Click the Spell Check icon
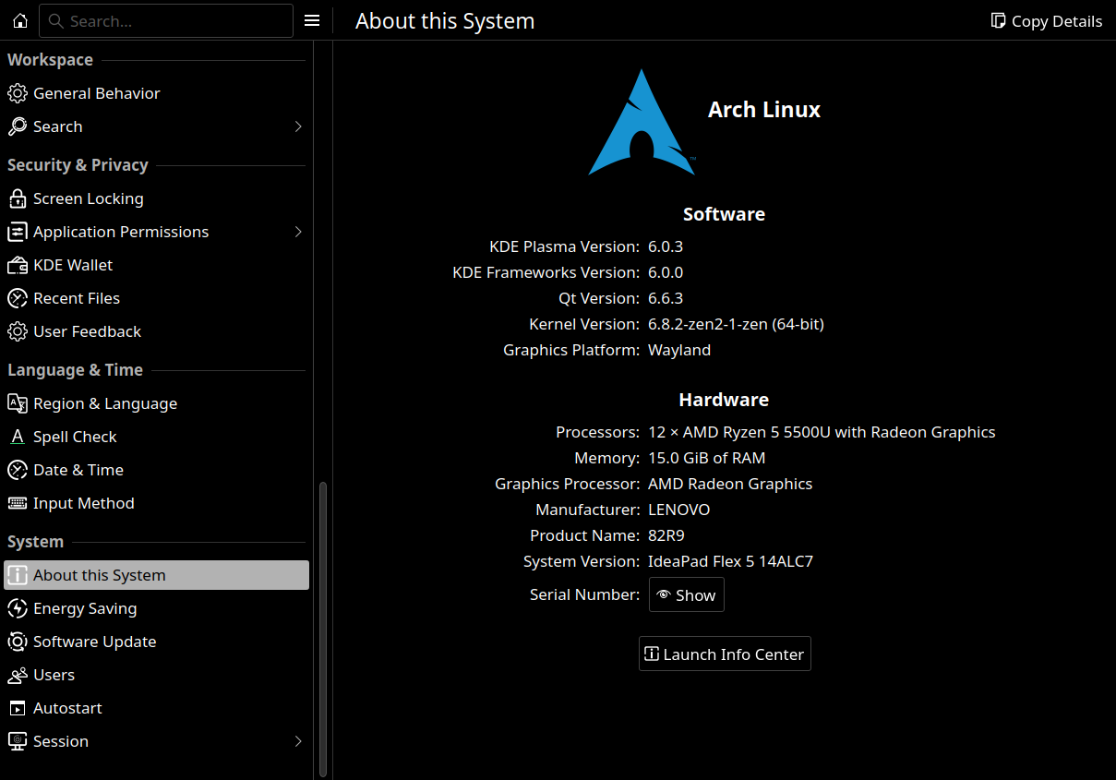Viewport: 1116px width, 780px height. coord(17,437)
